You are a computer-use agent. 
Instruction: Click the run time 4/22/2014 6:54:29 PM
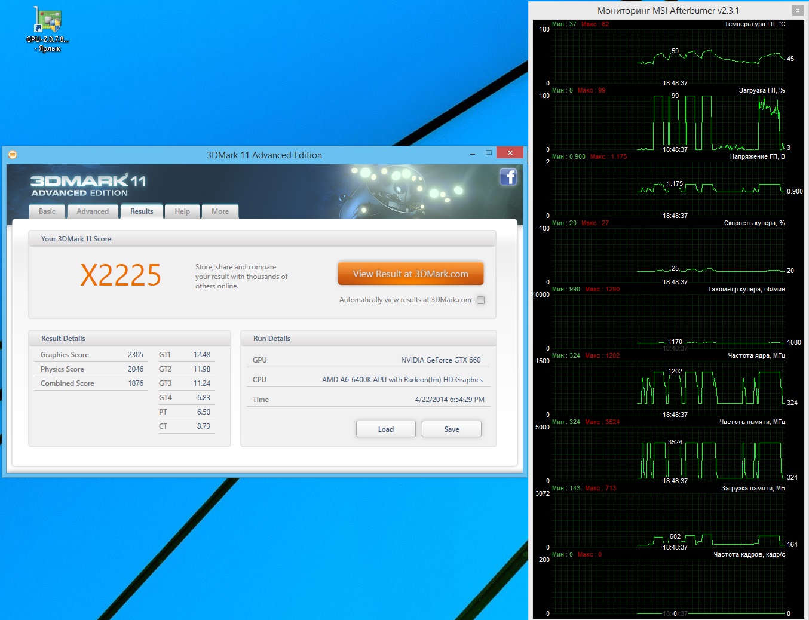tap(450, 400)
